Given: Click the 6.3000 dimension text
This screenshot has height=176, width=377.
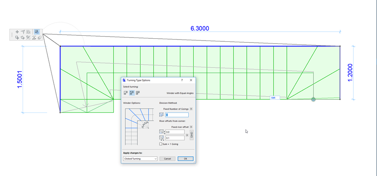Looking at the screenshot, I should tap(200, 28).
